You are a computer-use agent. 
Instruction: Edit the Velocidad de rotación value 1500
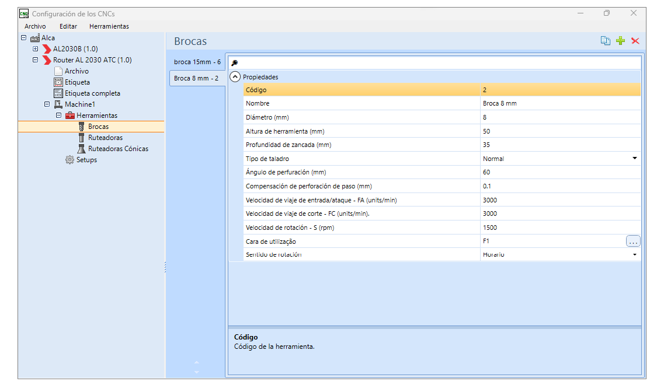560,228
